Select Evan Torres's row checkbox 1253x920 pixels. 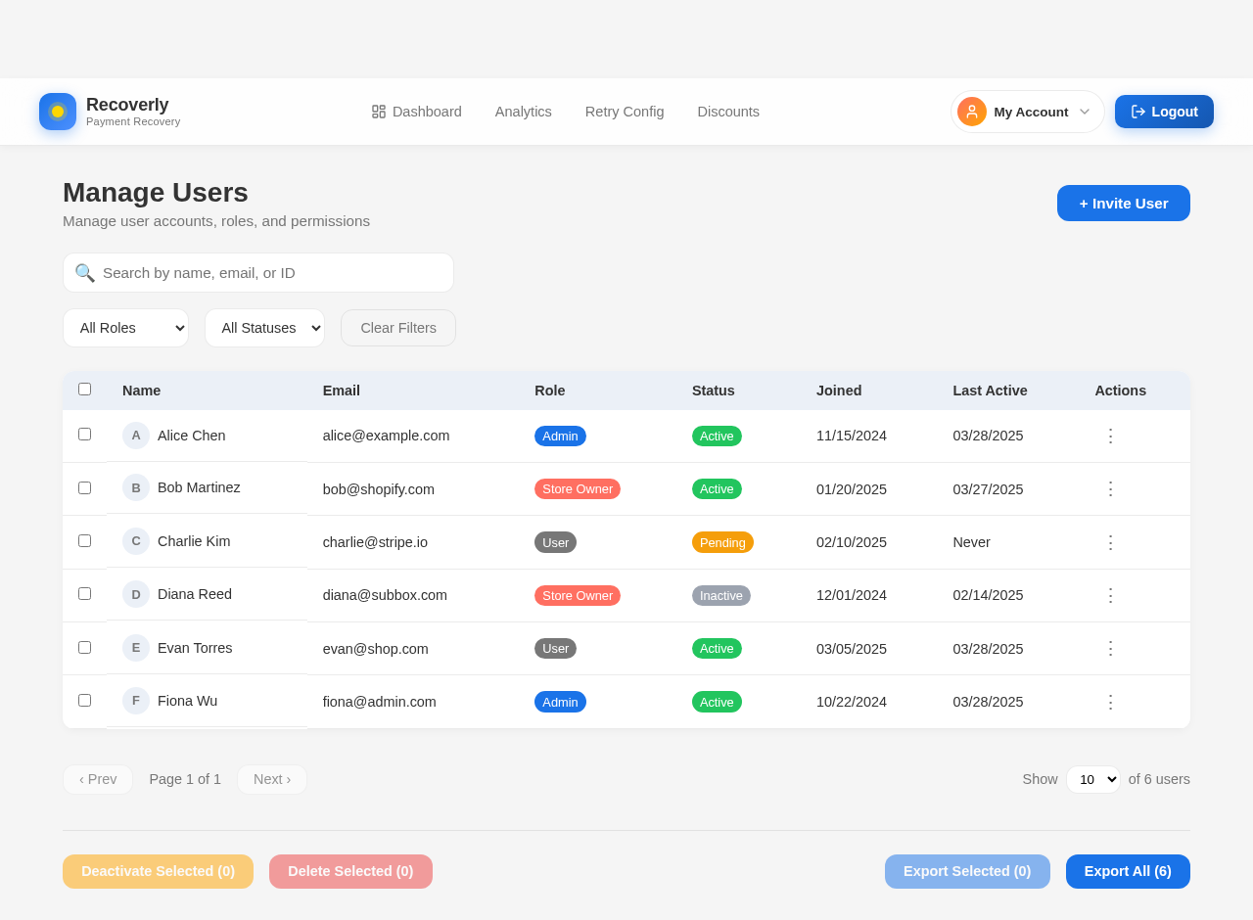pyautogui.click(x=85, y=647)
